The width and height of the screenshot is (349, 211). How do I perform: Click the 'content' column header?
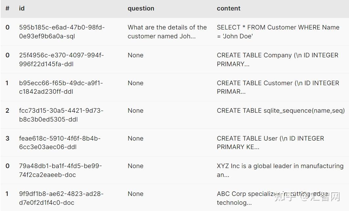tap(228, 9)
